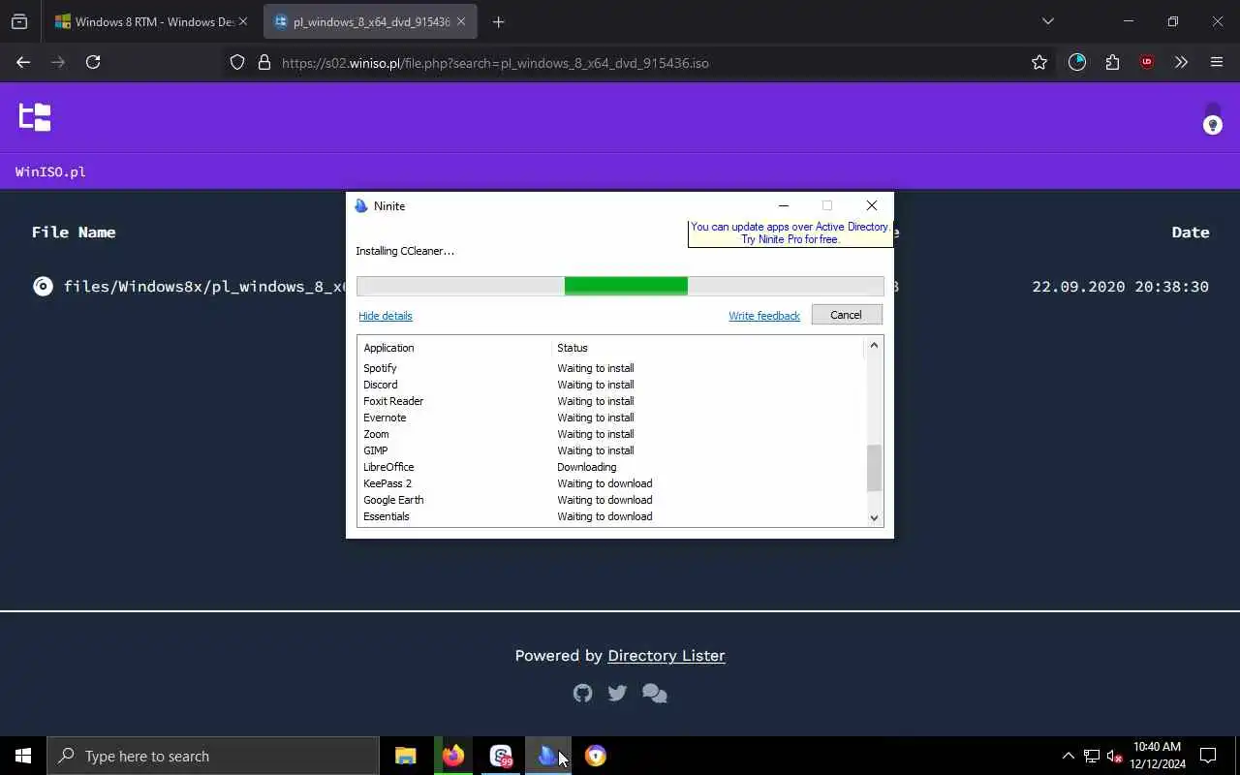
Task: Show hidden system tray icons
Action: tap(1068, 756)
